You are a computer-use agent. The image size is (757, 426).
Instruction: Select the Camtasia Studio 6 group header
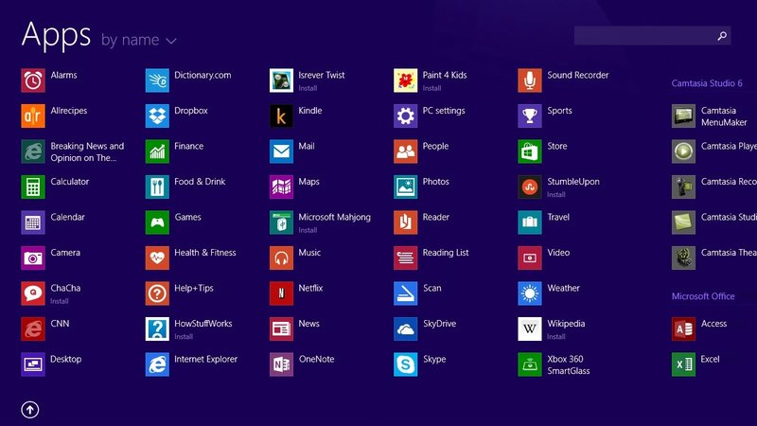coord(707,83)
